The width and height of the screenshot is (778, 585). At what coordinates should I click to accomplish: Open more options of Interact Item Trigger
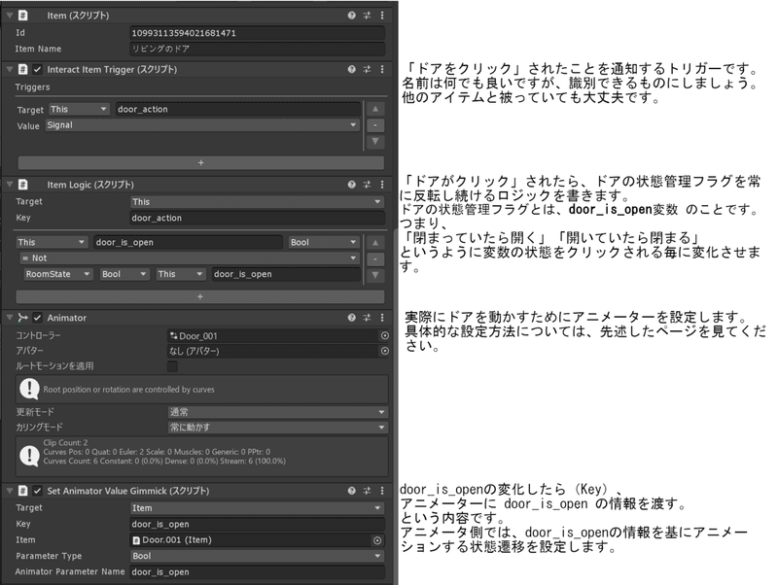pos(382,69)
